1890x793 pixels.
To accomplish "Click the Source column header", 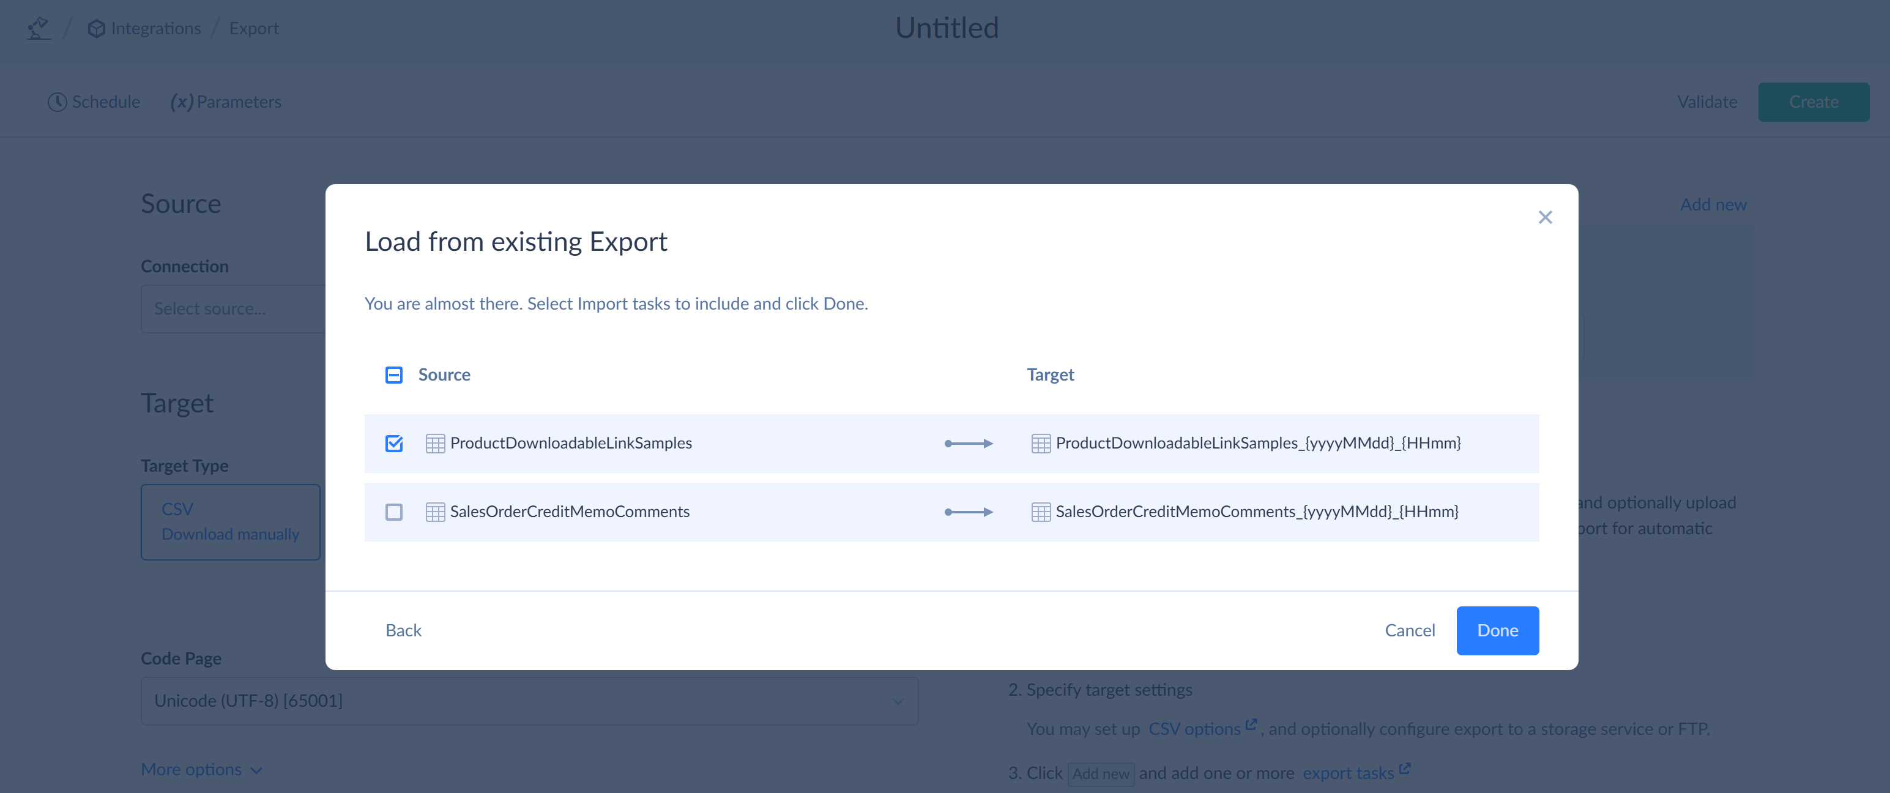I will pos(444,375).
